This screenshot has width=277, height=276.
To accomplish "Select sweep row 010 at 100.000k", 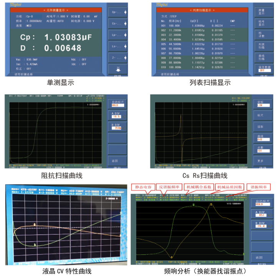I will [x=202, y=67].
